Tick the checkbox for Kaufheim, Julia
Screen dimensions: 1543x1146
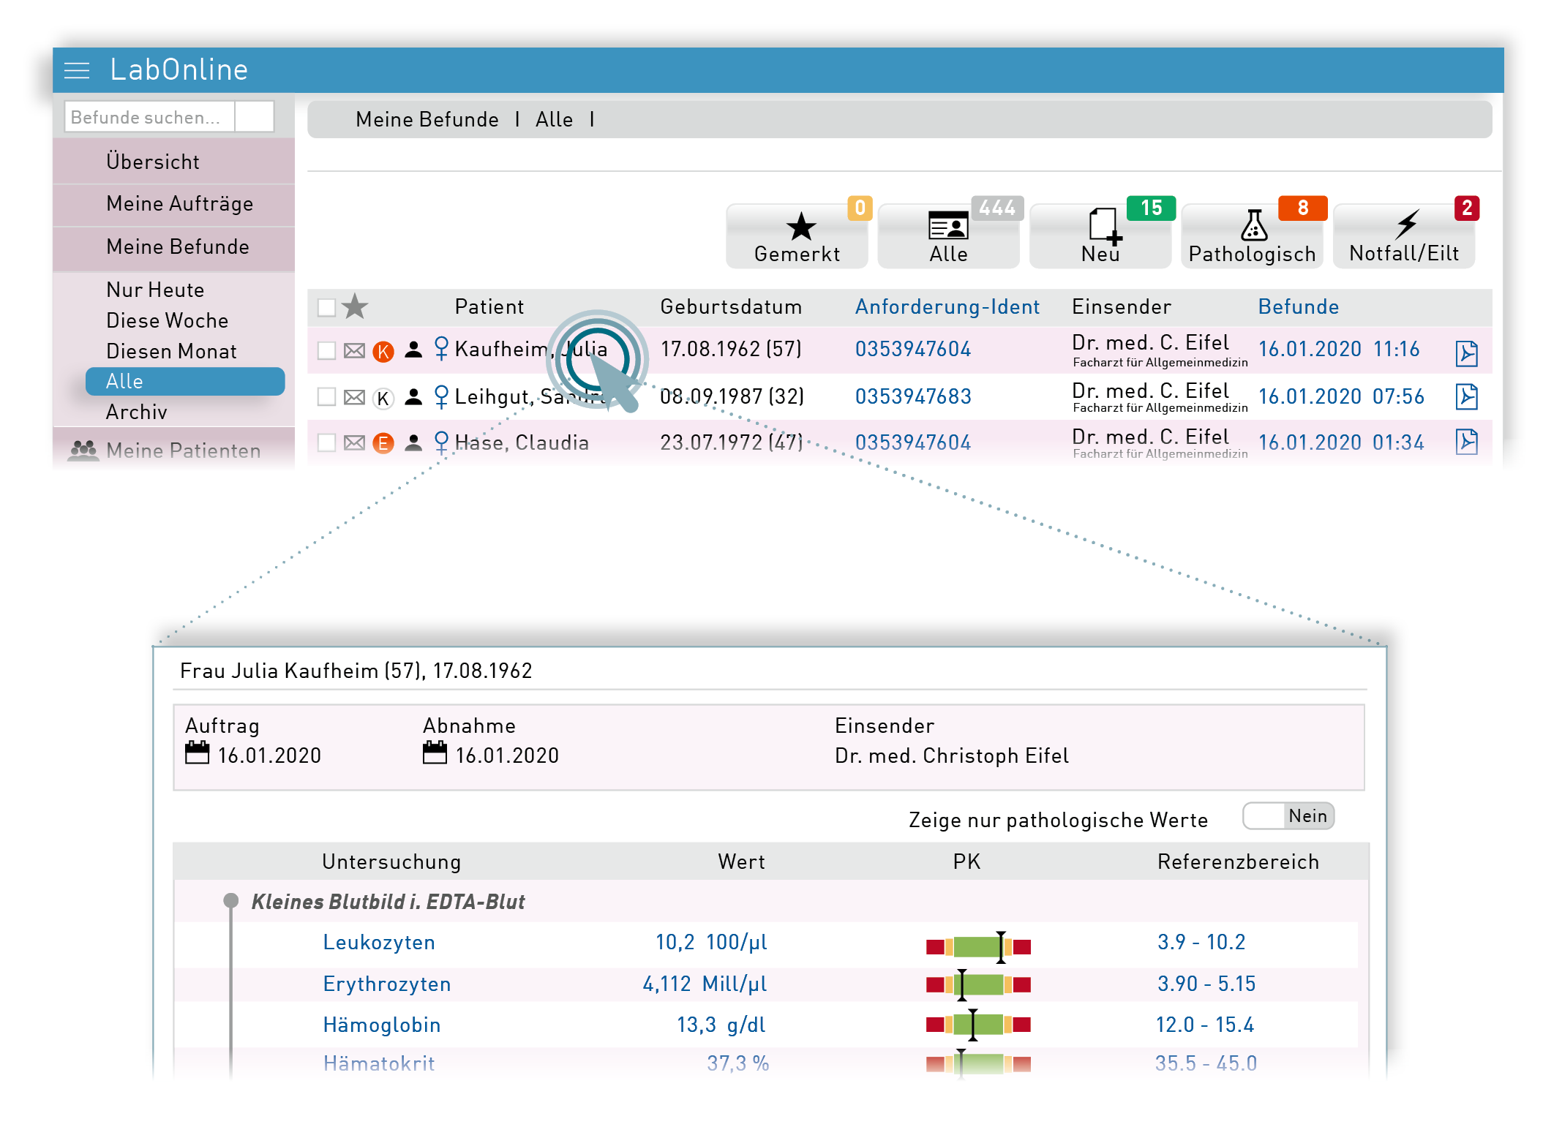[326, 350]
